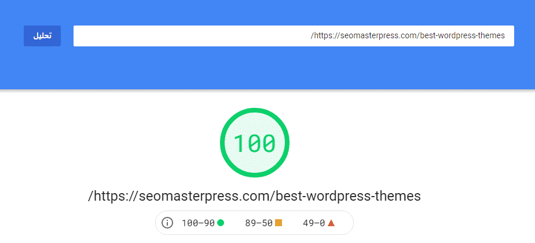Screen dimensions: 535x243
Task: Click the seomasterpress URL heading below gauge
Action: pyautogui.click(x=254, y=196)
